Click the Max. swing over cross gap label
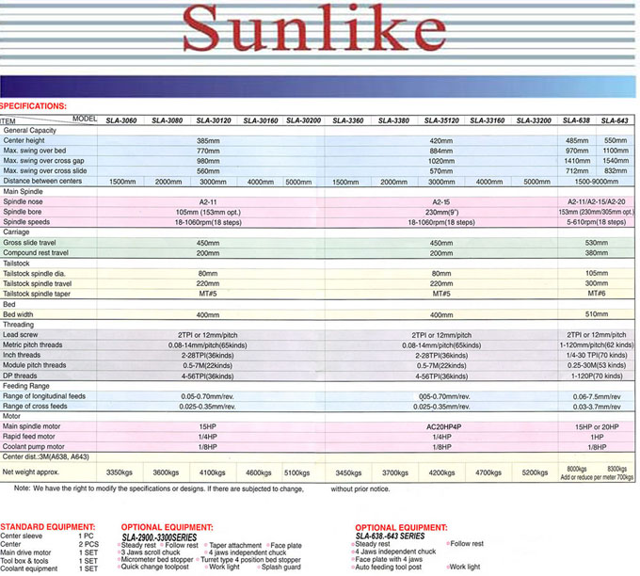This screenshot has width=640, height=576. (x=43, y=161)
